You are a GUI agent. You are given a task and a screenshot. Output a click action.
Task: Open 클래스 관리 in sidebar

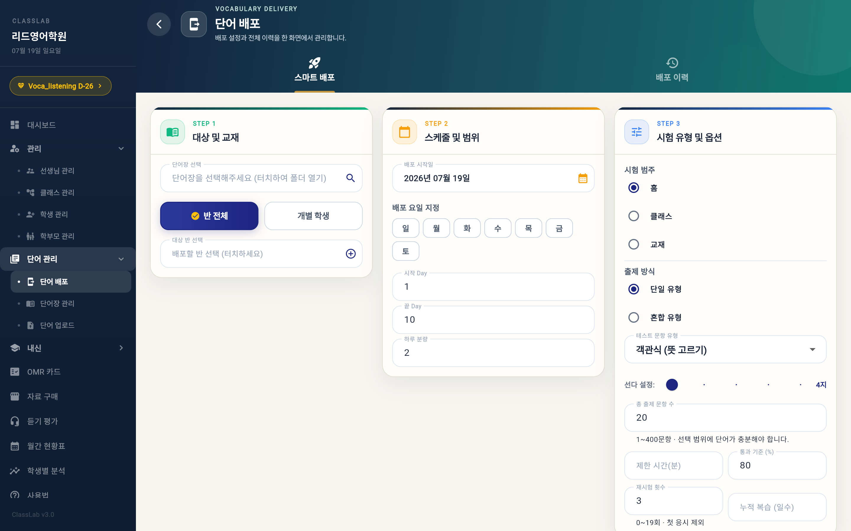click(70, 192)
